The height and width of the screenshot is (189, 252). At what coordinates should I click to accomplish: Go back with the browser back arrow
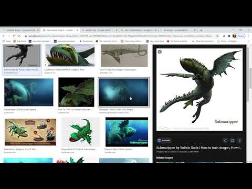[x=3, y=36]
